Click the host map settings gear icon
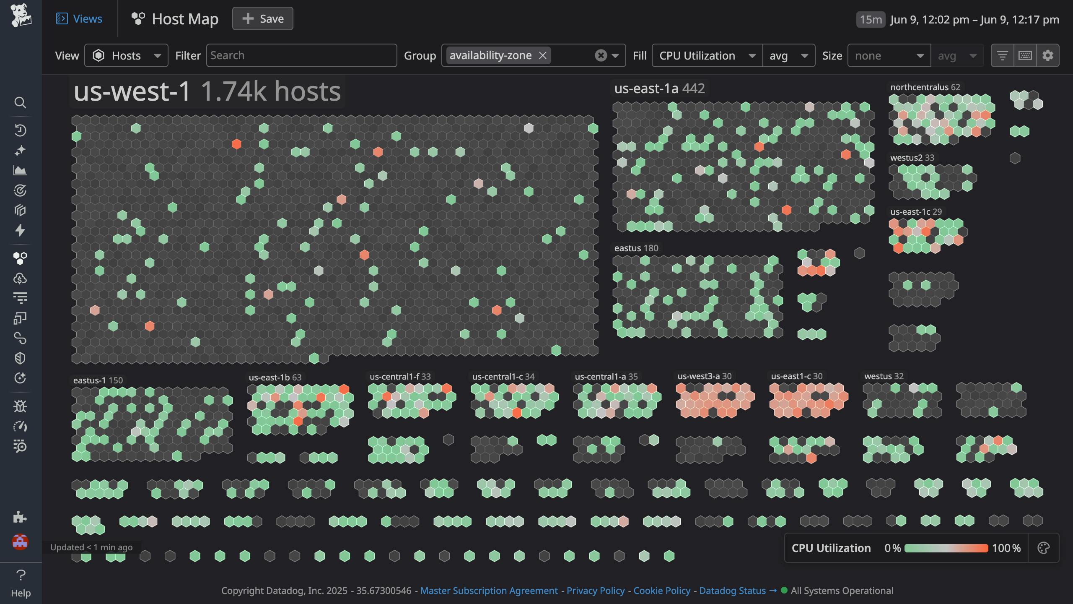This screenshot has width=1073, height=604. (x=1047, y=55)
